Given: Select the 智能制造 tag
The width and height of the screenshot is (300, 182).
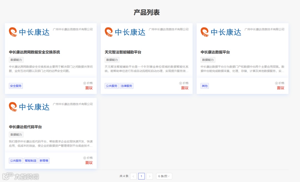Looking at the screenshot, I should (31, 161).
